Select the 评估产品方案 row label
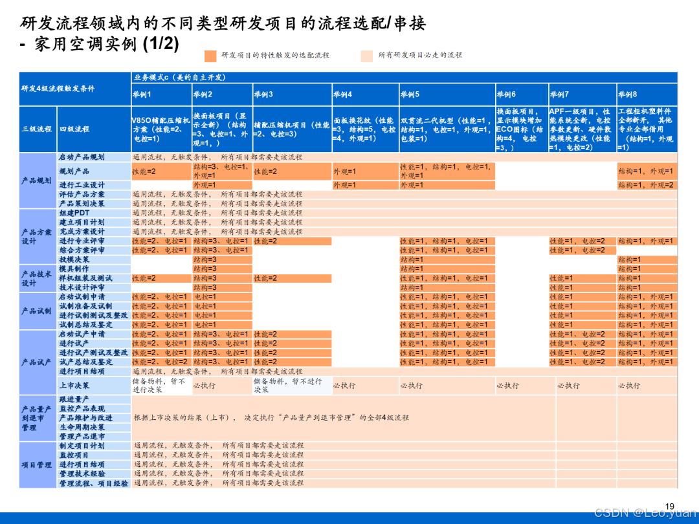The image size is (699, 524). click(x=94, y=194)
